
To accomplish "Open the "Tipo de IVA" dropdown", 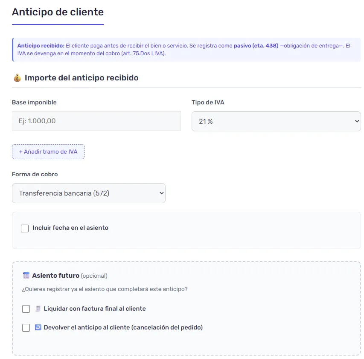I will click(276, 121).
